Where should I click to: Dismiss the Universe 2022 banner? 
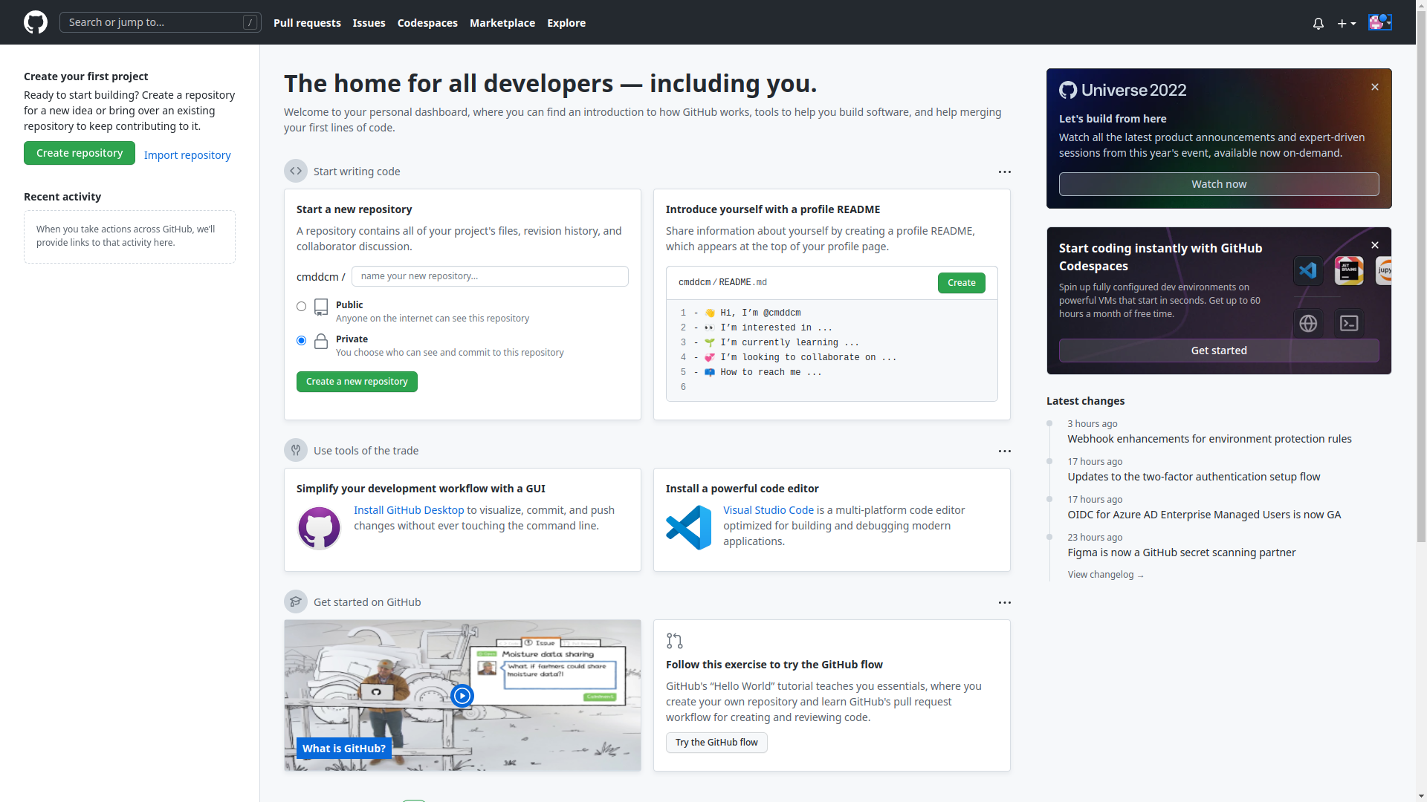point(1375,87)
